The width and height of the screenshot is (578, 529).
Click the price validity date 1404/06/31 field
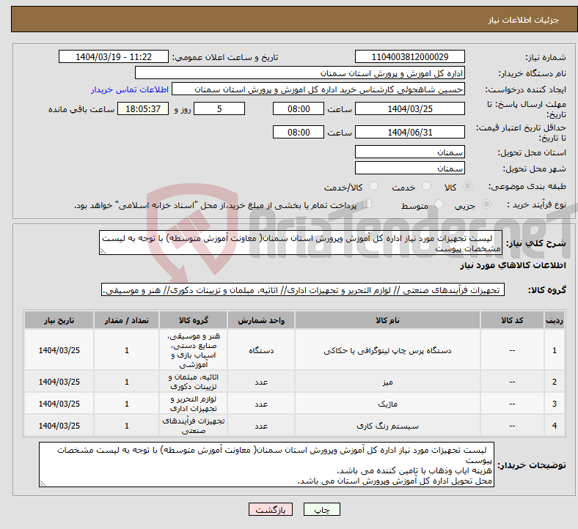(x=409, y=132)
